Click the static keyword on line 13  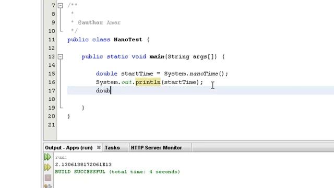[x=117, y=57]
